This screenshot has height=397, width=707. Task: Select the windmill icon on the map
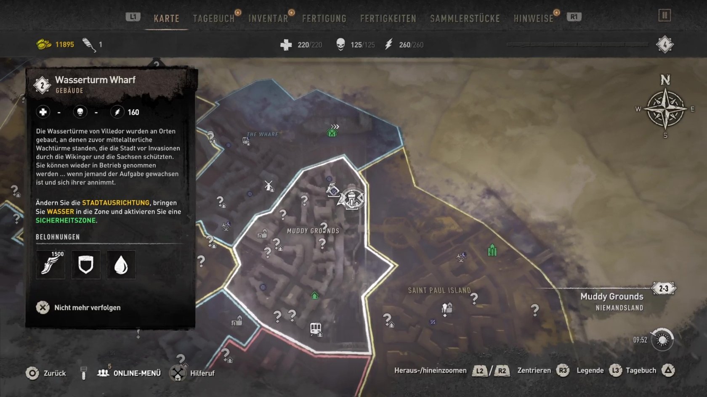[x=269, y=185]
